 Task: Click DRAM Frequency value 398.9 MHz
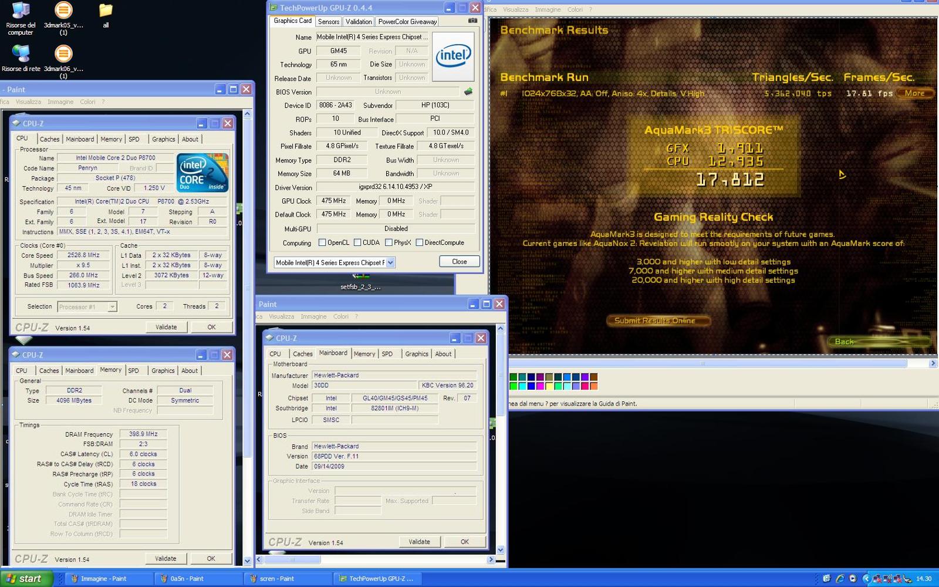click(144, 434)
